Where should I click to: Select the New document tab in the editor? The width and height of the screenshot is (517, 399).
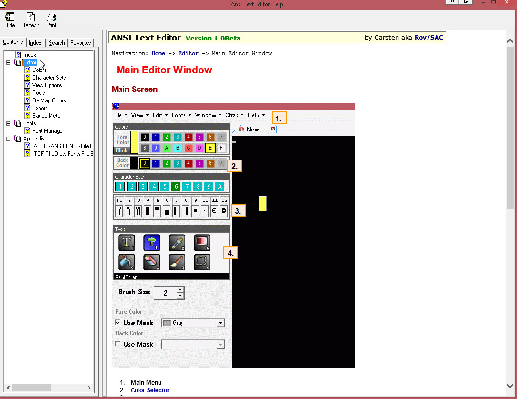click(x=252, y=129)
